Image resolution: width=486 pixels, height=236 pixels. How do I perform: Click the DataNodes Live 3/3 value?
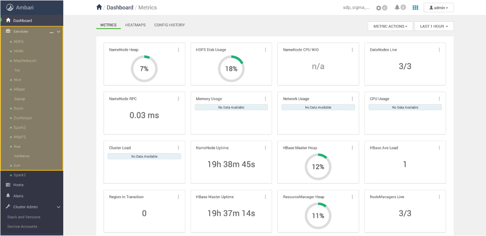click(405, 66)
